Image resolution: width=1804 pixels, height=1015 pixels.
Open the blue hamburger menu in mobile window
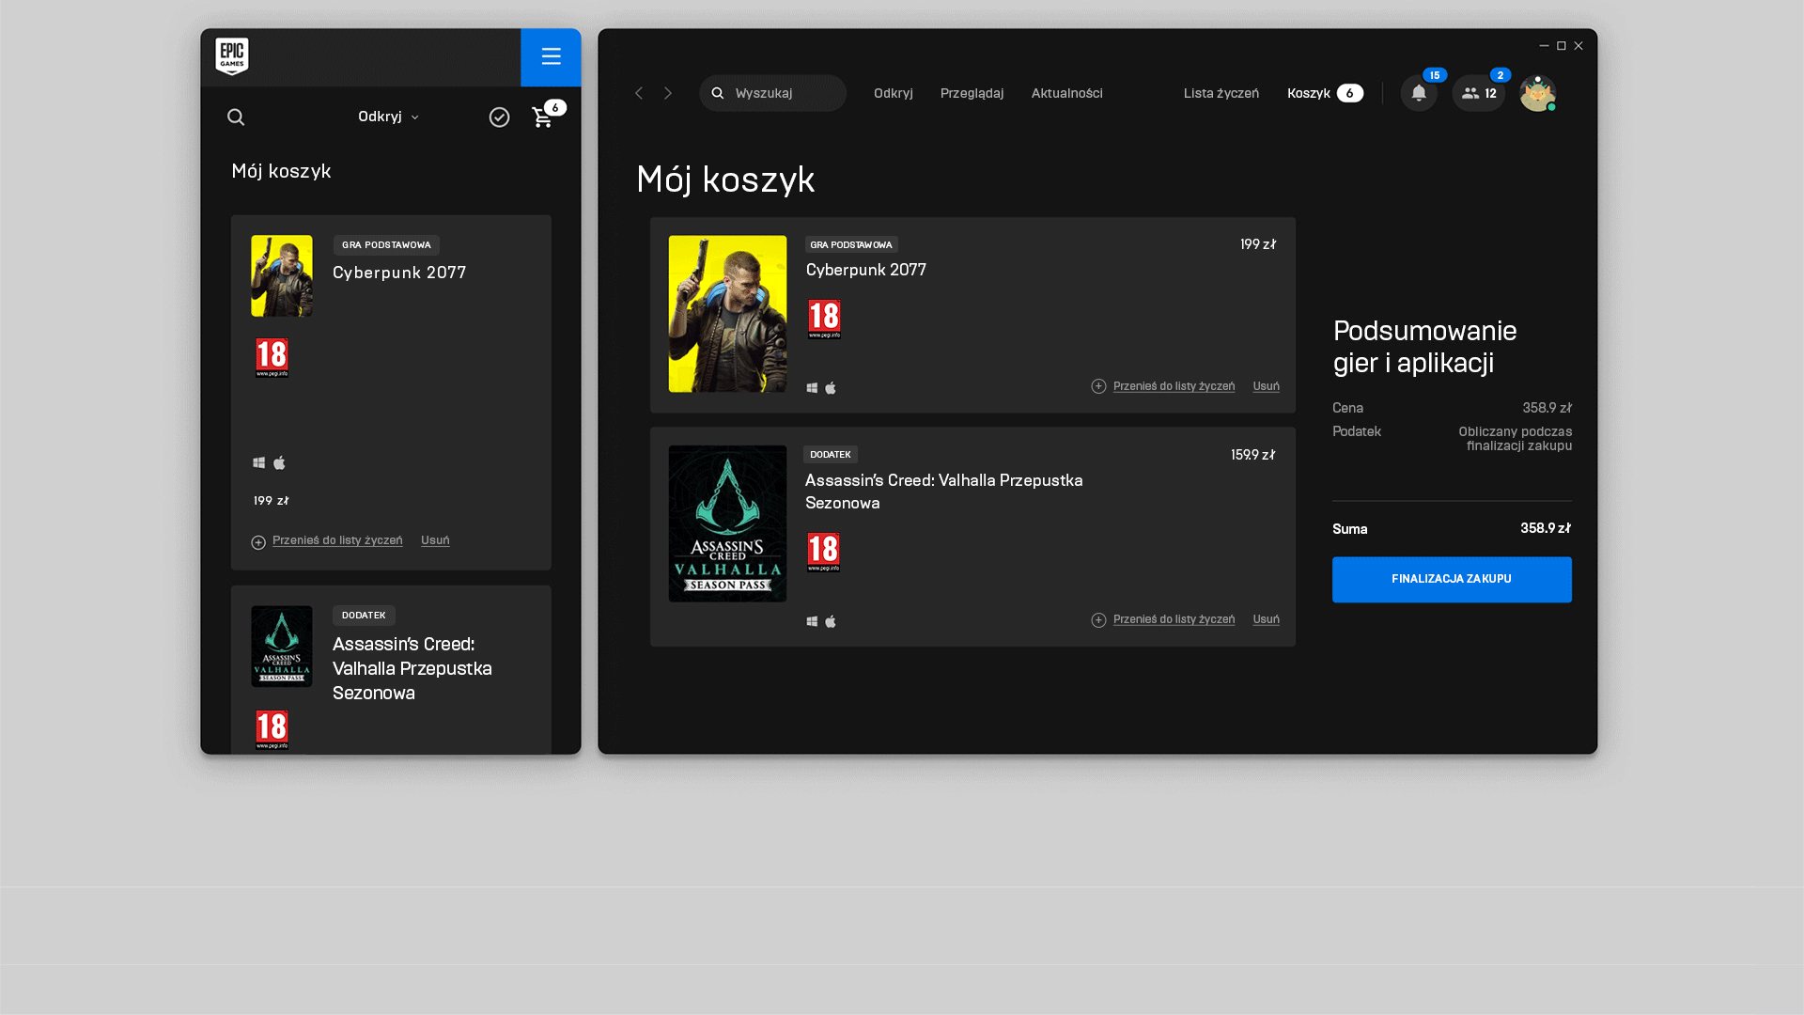[551, 57]
